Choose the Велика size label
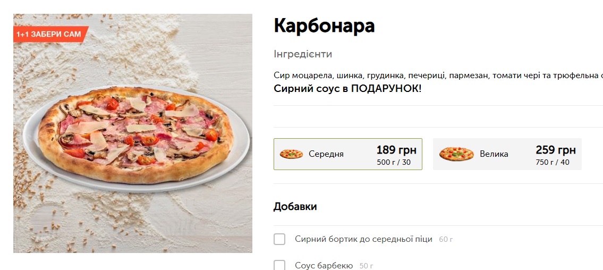The width and height of the screenshot is (603, 270). click(x=494, y=154)
